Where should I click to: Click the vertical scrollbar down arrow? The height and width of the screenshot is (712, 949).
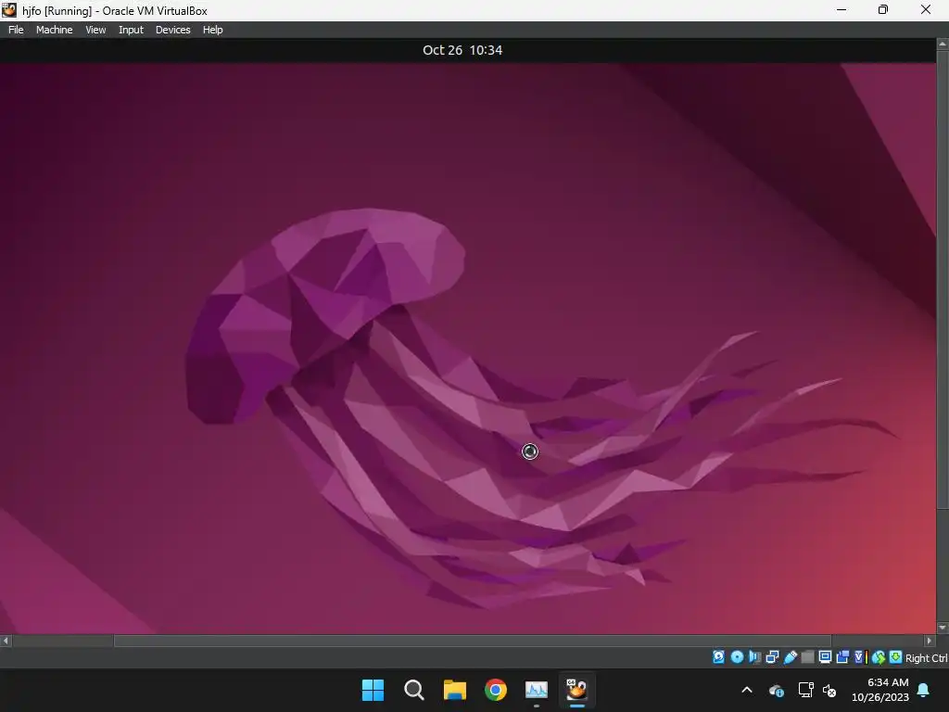click(943, 628)
